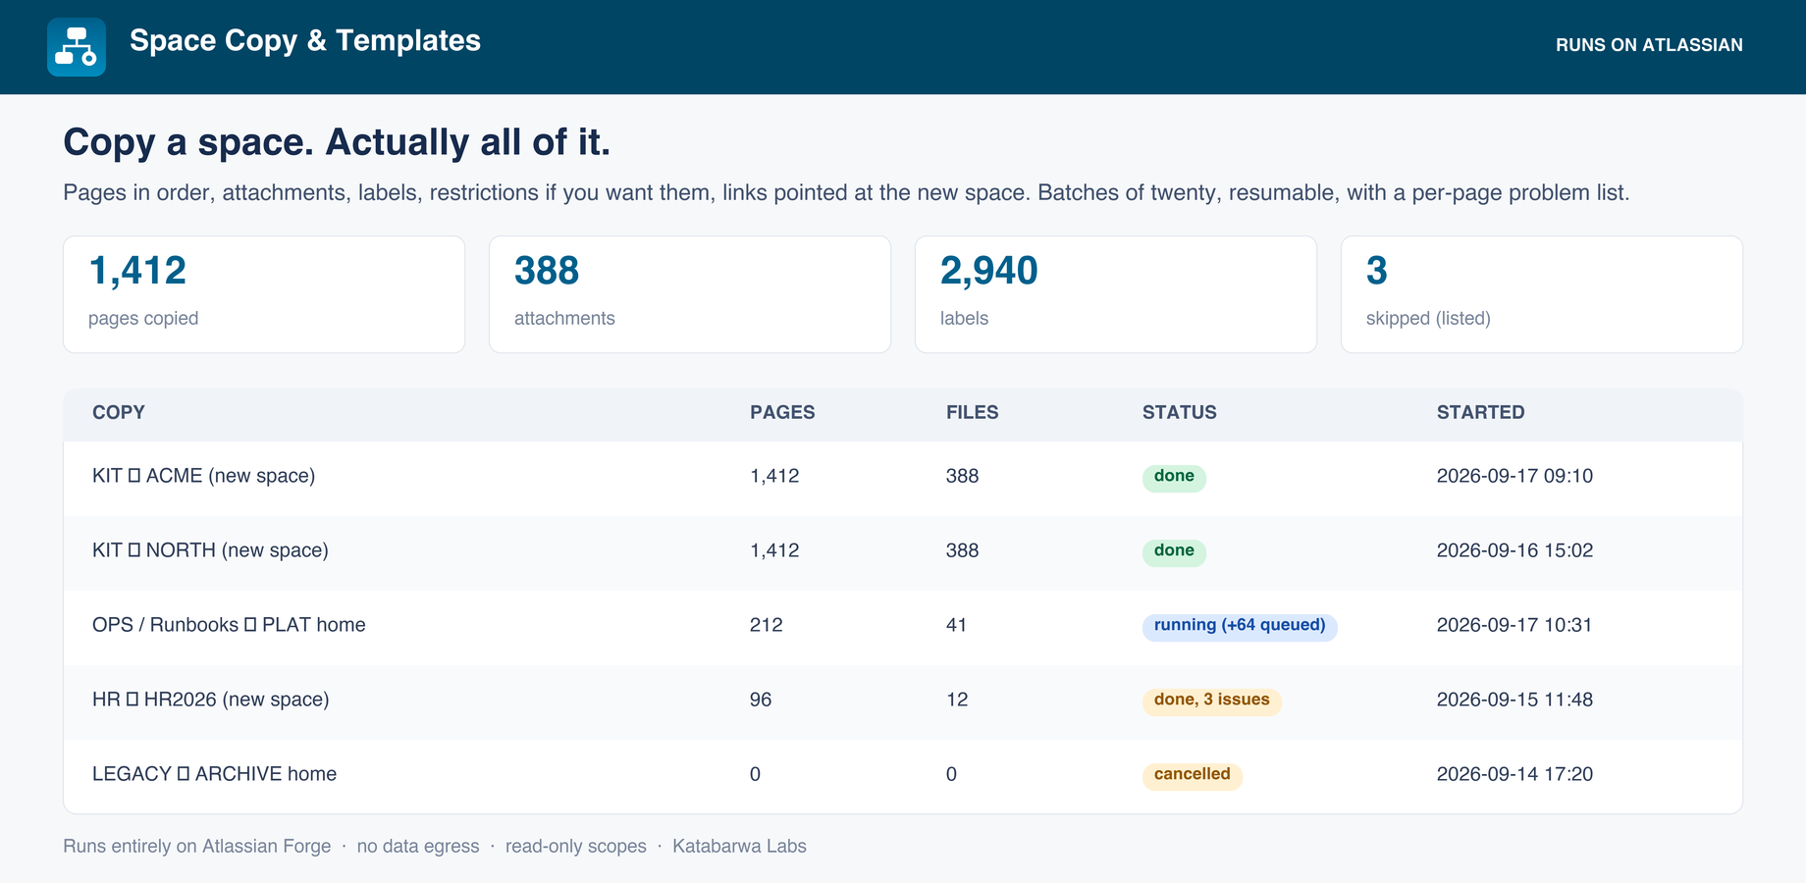Click the 12 files value in the HR row
1806x883 pixels.
coord(957,700)
